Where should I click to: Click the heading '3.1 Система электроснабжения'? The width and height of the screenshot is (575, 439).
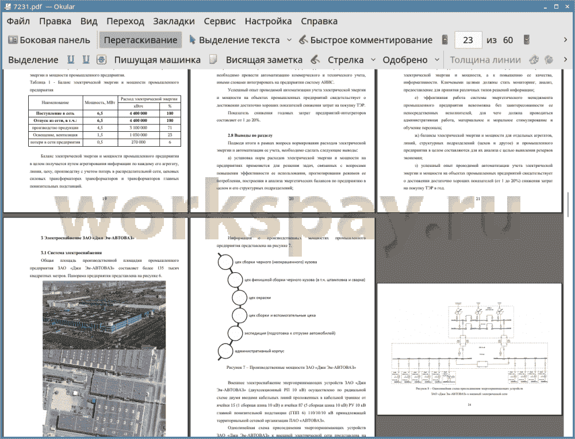(71, 253)
